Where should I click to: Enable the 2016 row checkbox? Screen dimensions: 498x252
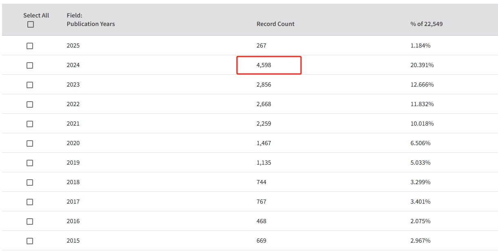30,222
